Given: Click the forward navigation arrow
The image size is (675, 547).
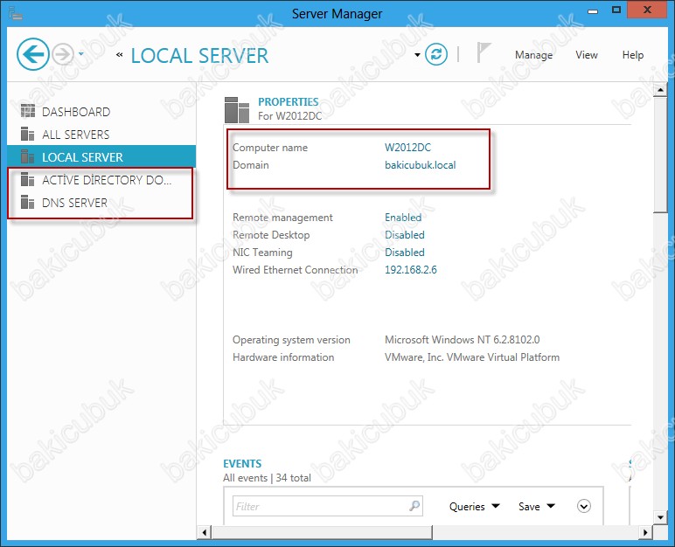Looking at the screenshot, I should [63, 55].
